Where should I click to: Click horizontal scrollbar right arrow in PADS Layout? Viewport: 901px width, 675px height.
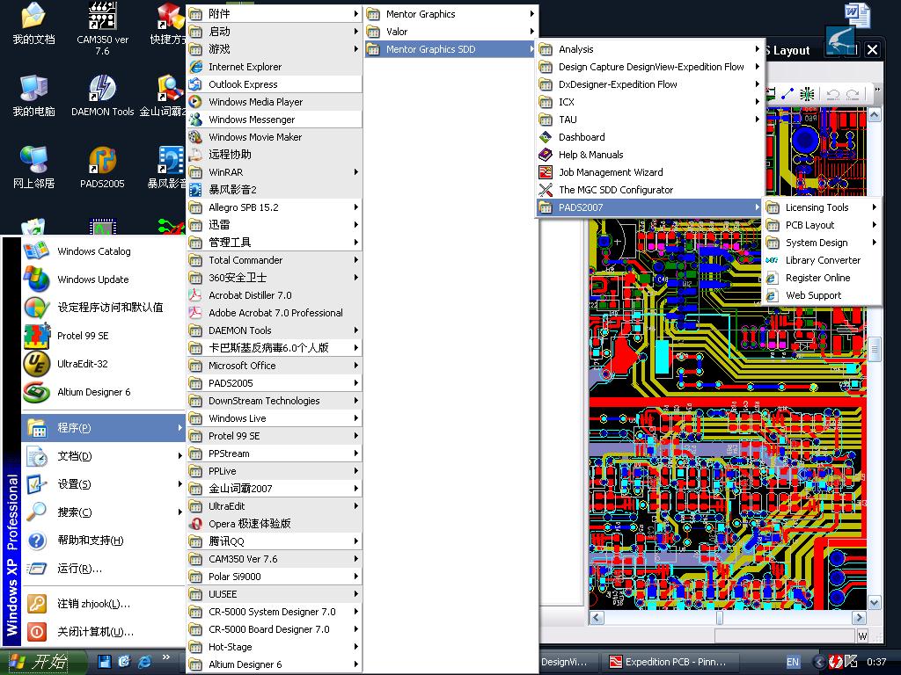(859, 618)
